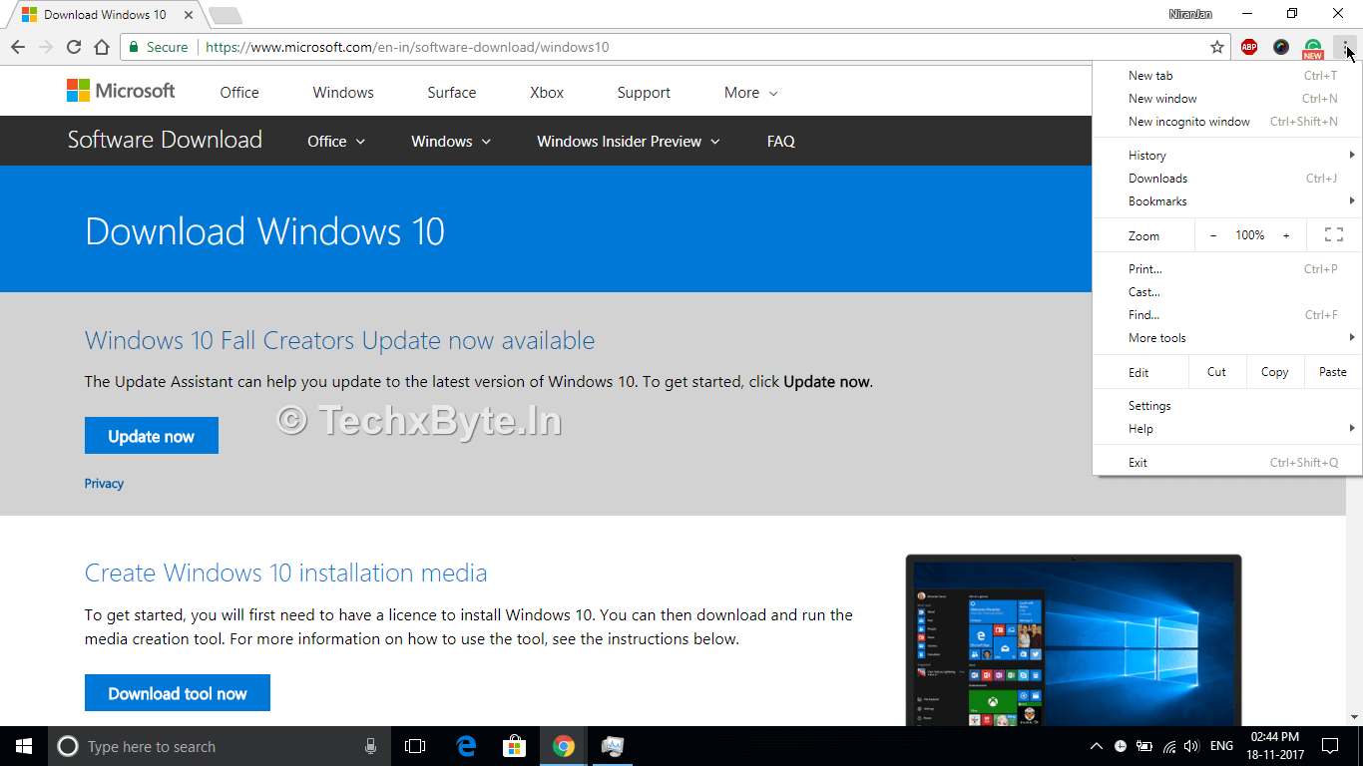The height and width of the screenshot is (766, 1363).
Task: Go to Xbox in Microsoft nav
Action: pos(547,93)
